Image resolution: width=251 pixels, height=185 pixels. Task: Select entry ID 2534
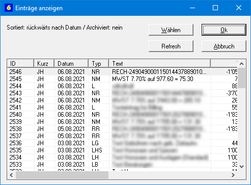click(x=122, y=157)
